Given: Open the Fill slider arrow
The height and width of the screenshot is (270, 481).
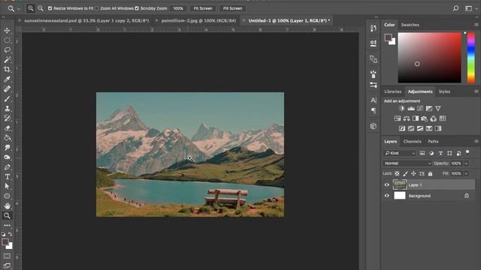Looking at the screenshot, I should (x=466, y=173).
